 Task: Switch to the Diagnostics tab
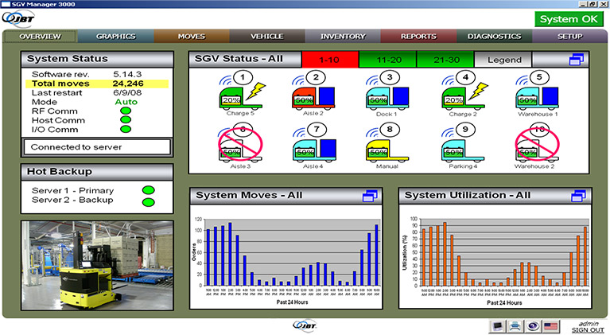tap(494, 37)
